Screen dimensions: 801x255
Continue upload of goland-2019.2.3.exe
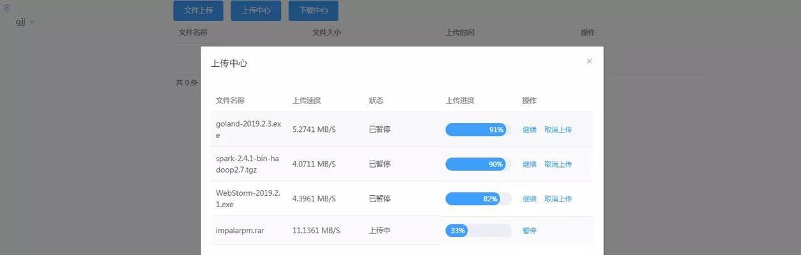[x=530, y=129]
